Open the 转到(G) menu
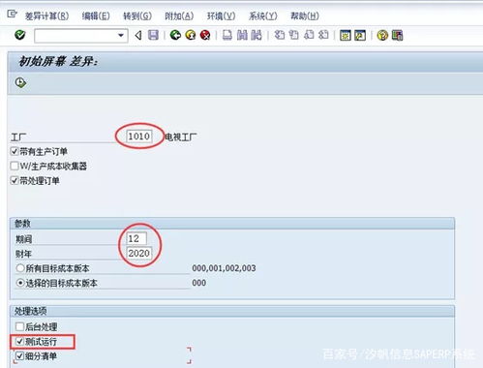Viewport: 483px width, 368px height. click(x=137, y=15)
